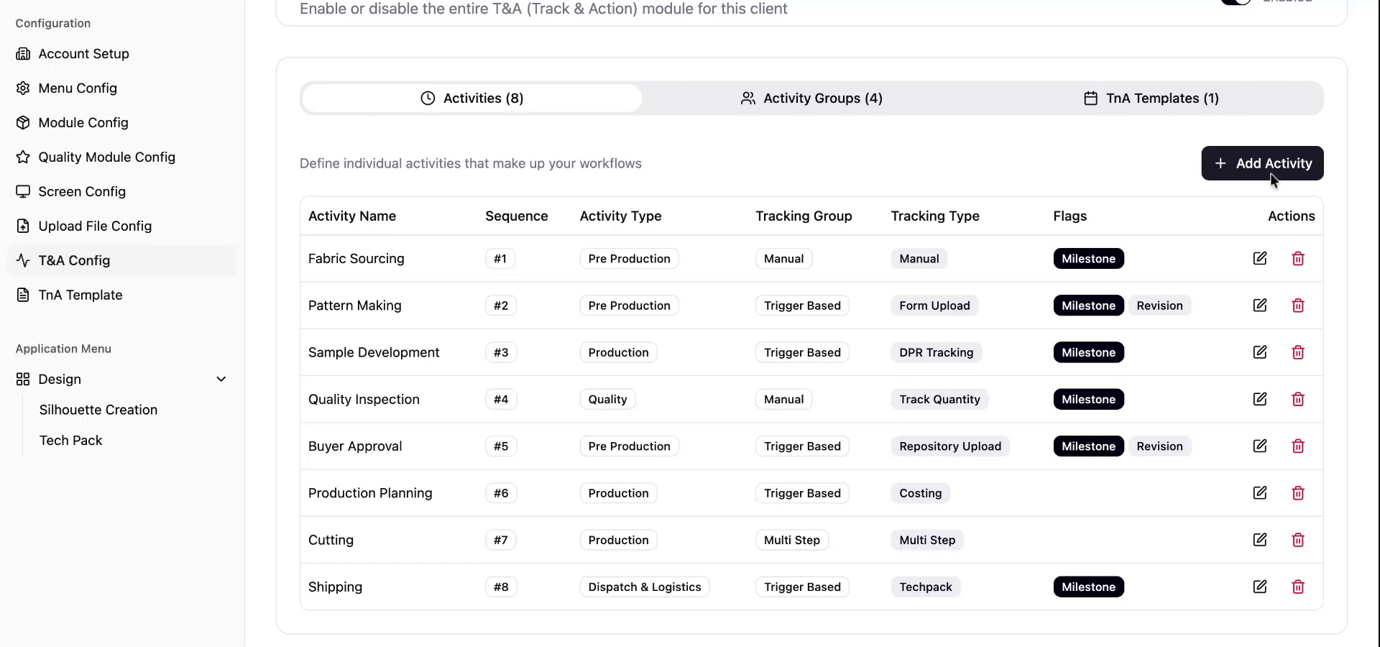Switch to the Activity Groups tab
This screenshot has width=1380, height=647.
click(811, 98)
